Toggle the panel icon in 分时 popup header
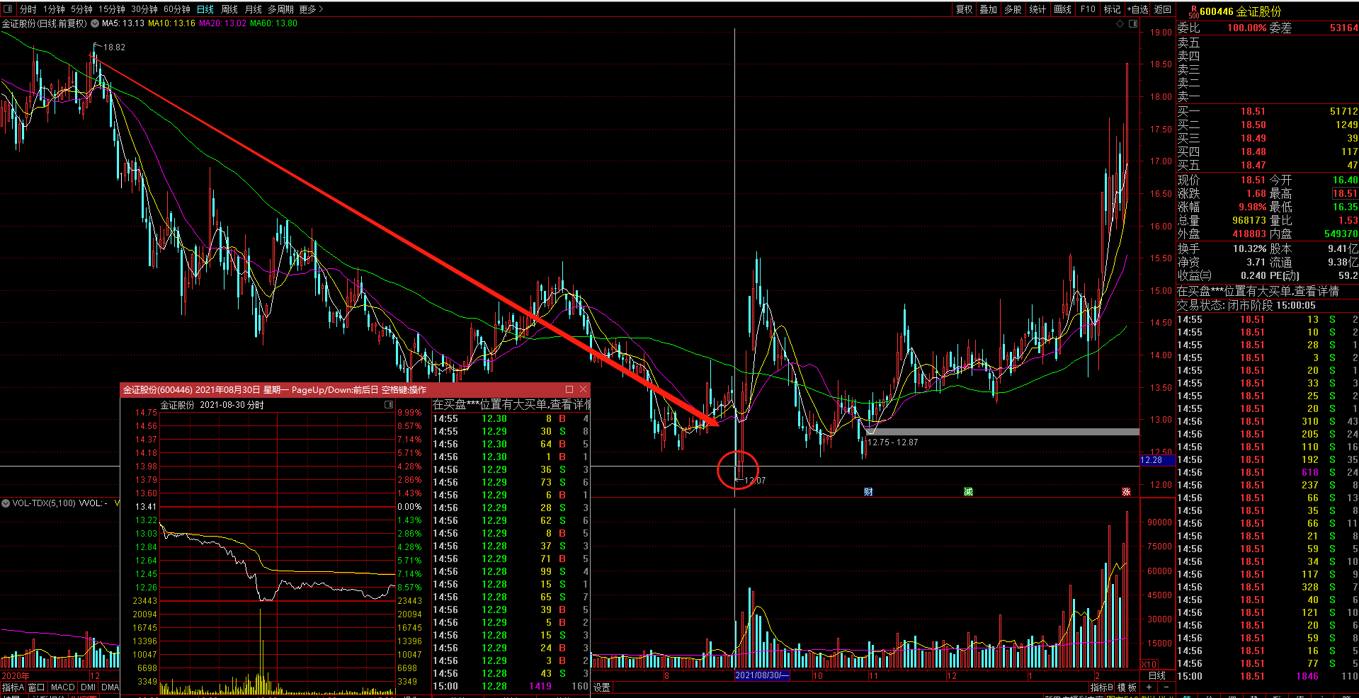 tap(389, 404)
